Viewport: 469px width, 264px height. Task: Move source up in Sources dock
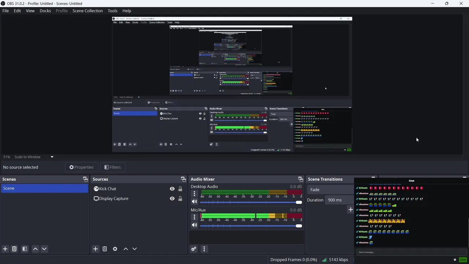126,249
